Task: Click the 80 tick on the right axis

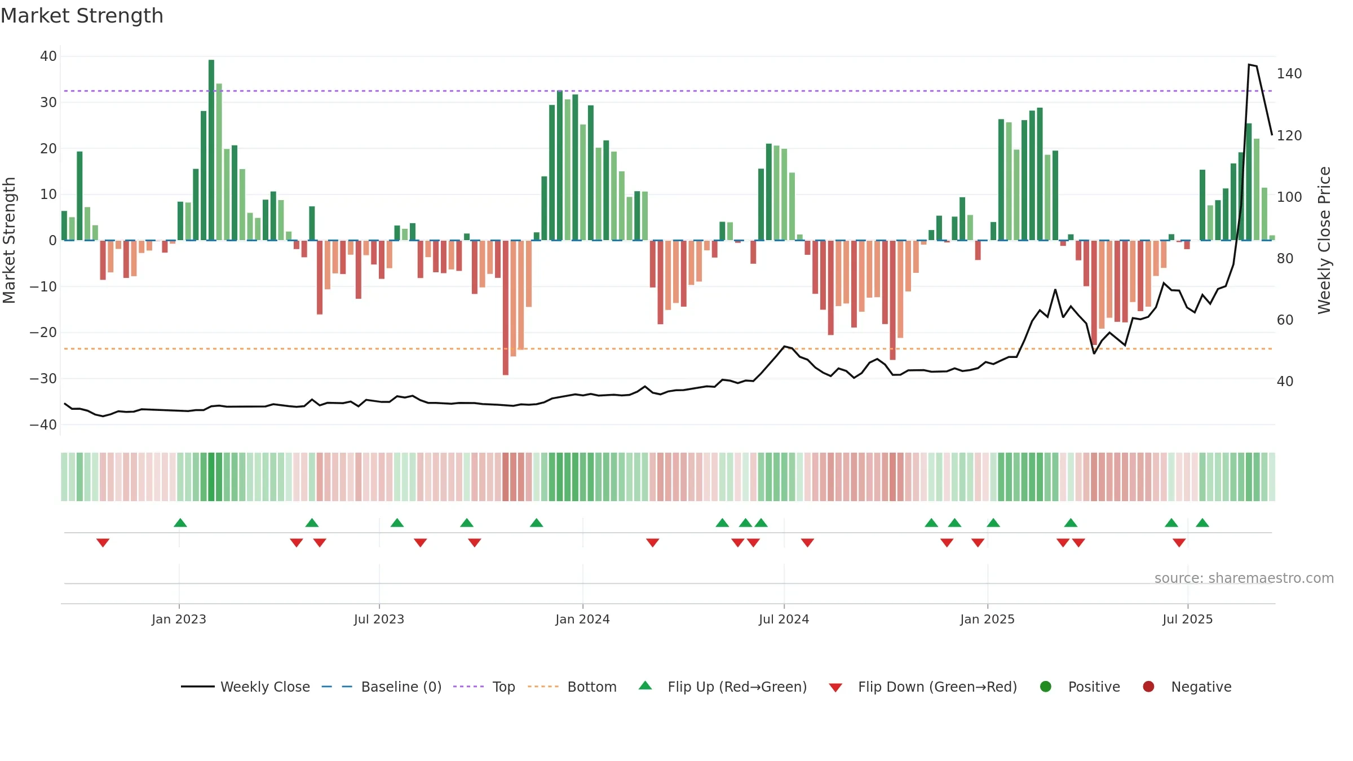Action: click(x=1285, y=259)
